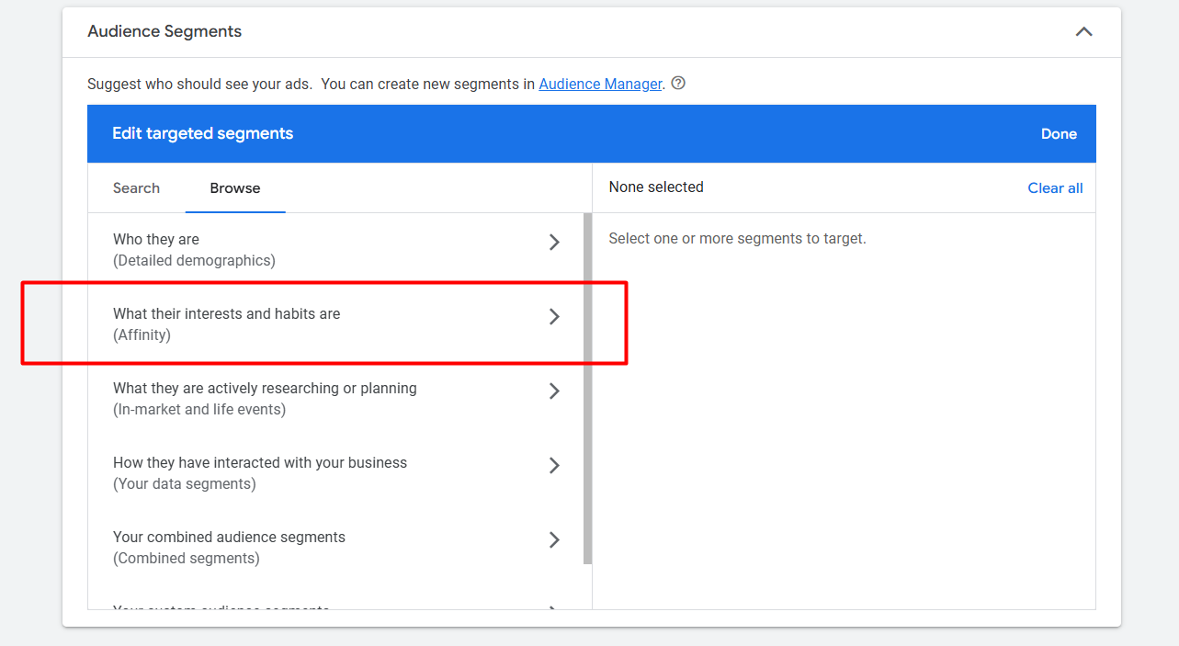Open 'Your combined audience segments' text

(x=229, y=538)
